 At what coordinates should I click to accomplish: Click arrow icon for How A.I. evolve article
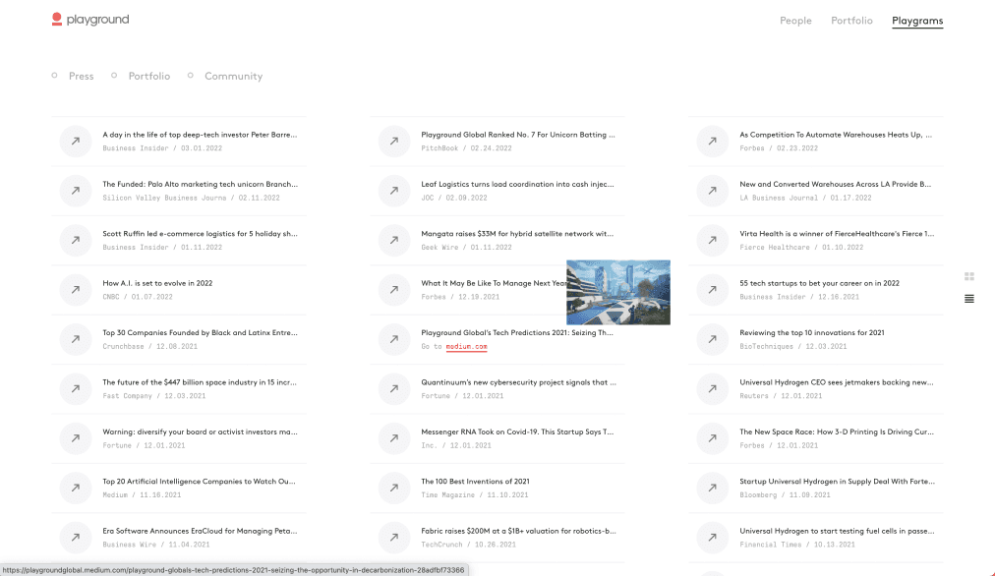tap(76, 289)
